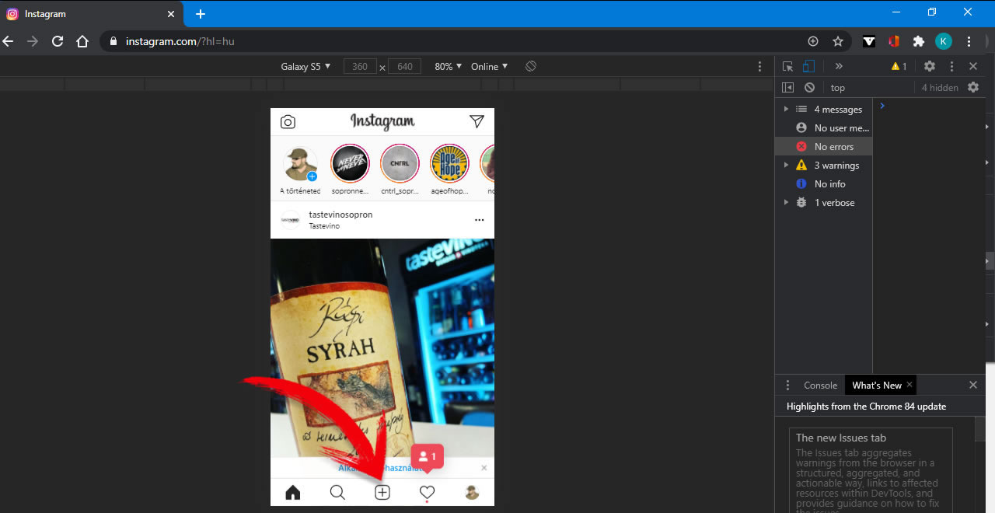Select the No errors filter
995x513 pixels.
(823, 147)
